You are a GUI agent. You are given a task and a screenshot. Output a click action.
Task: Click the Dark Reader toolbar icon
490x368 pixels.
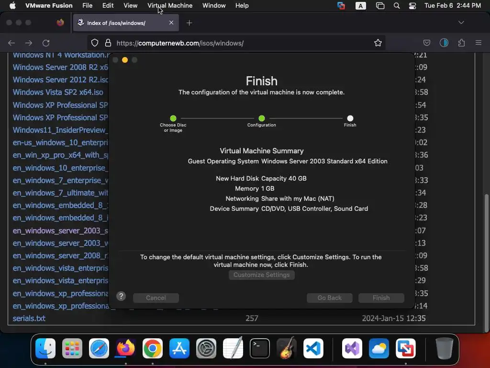(444, 43)
